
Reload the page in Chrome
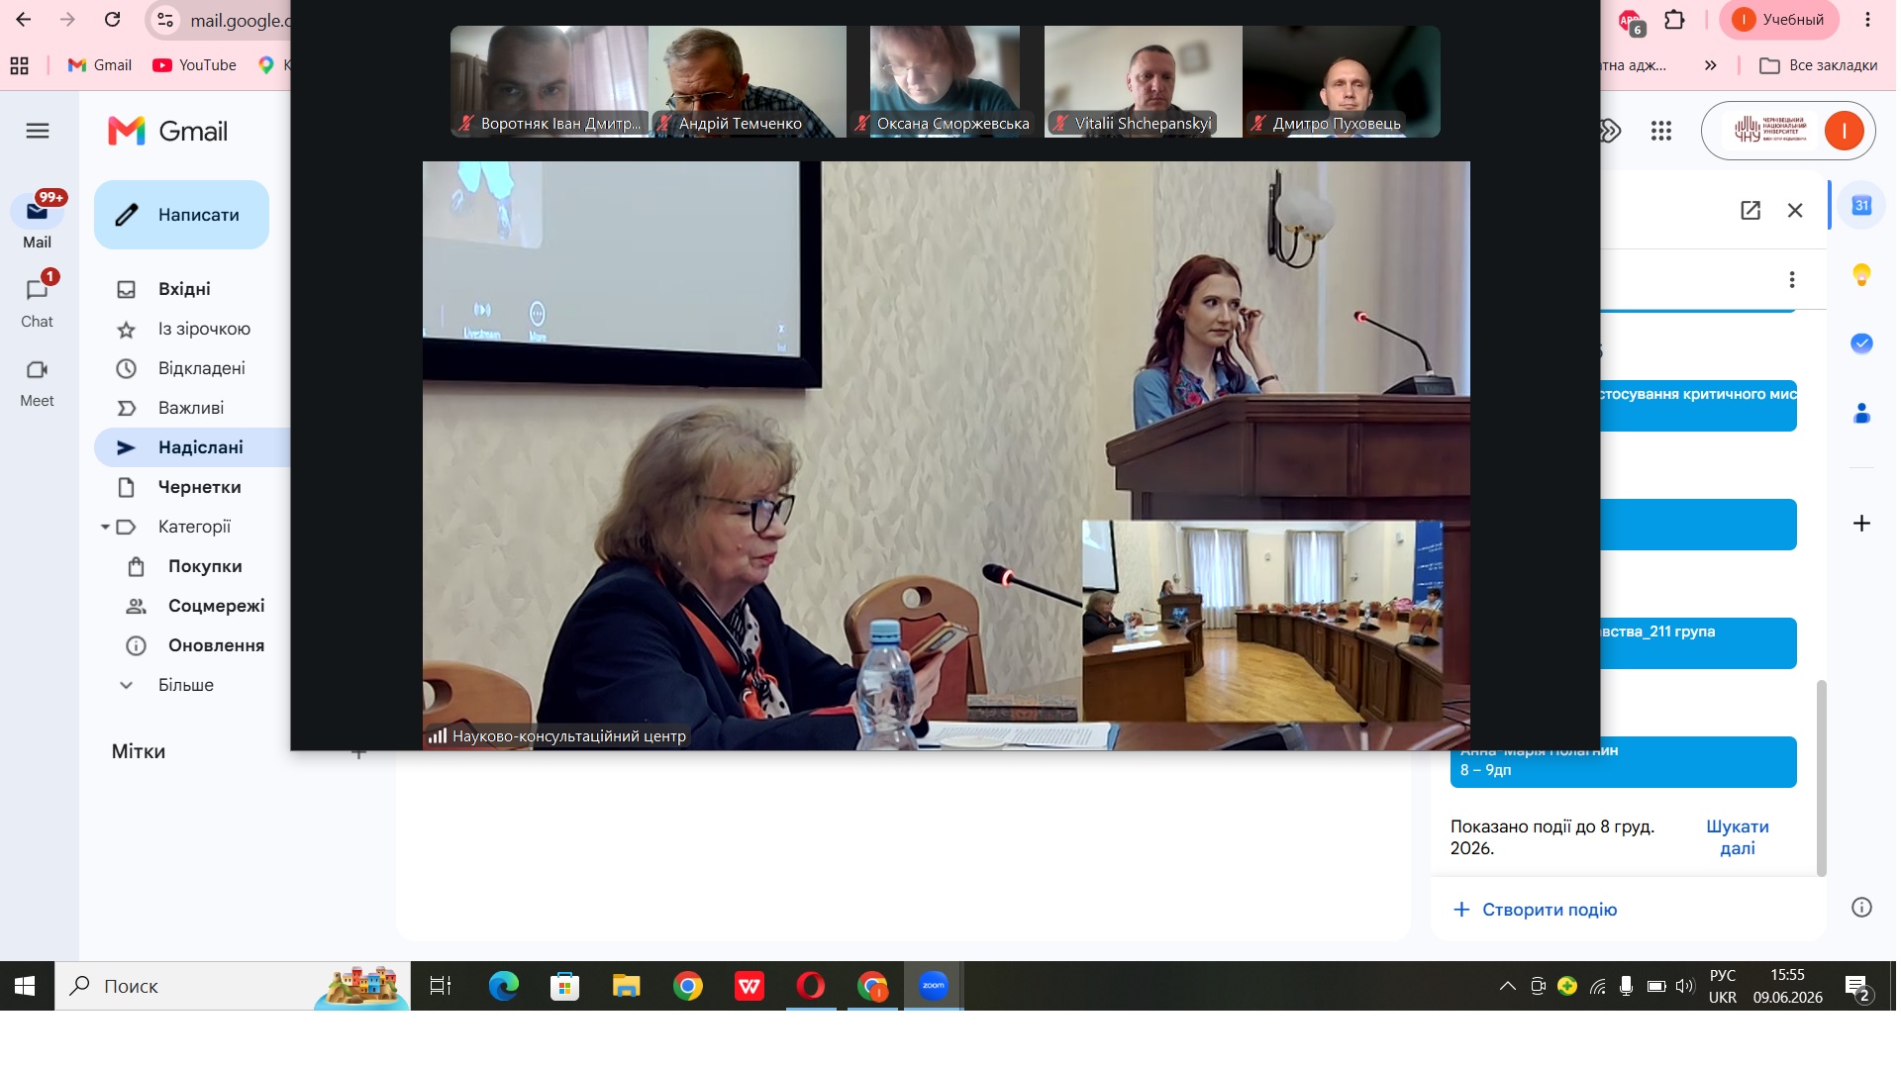coord(113,20)
